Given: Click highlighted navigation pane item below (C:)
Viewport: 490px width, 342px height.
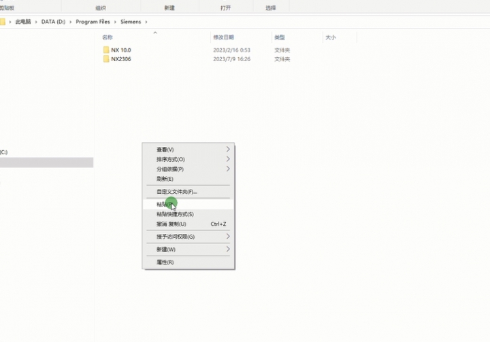Looking at the screenshot, I should 46,163.
